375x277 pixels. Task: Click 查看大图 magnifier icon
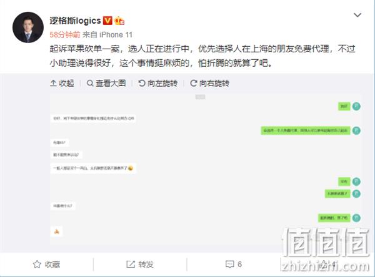[x=90, y=84]
